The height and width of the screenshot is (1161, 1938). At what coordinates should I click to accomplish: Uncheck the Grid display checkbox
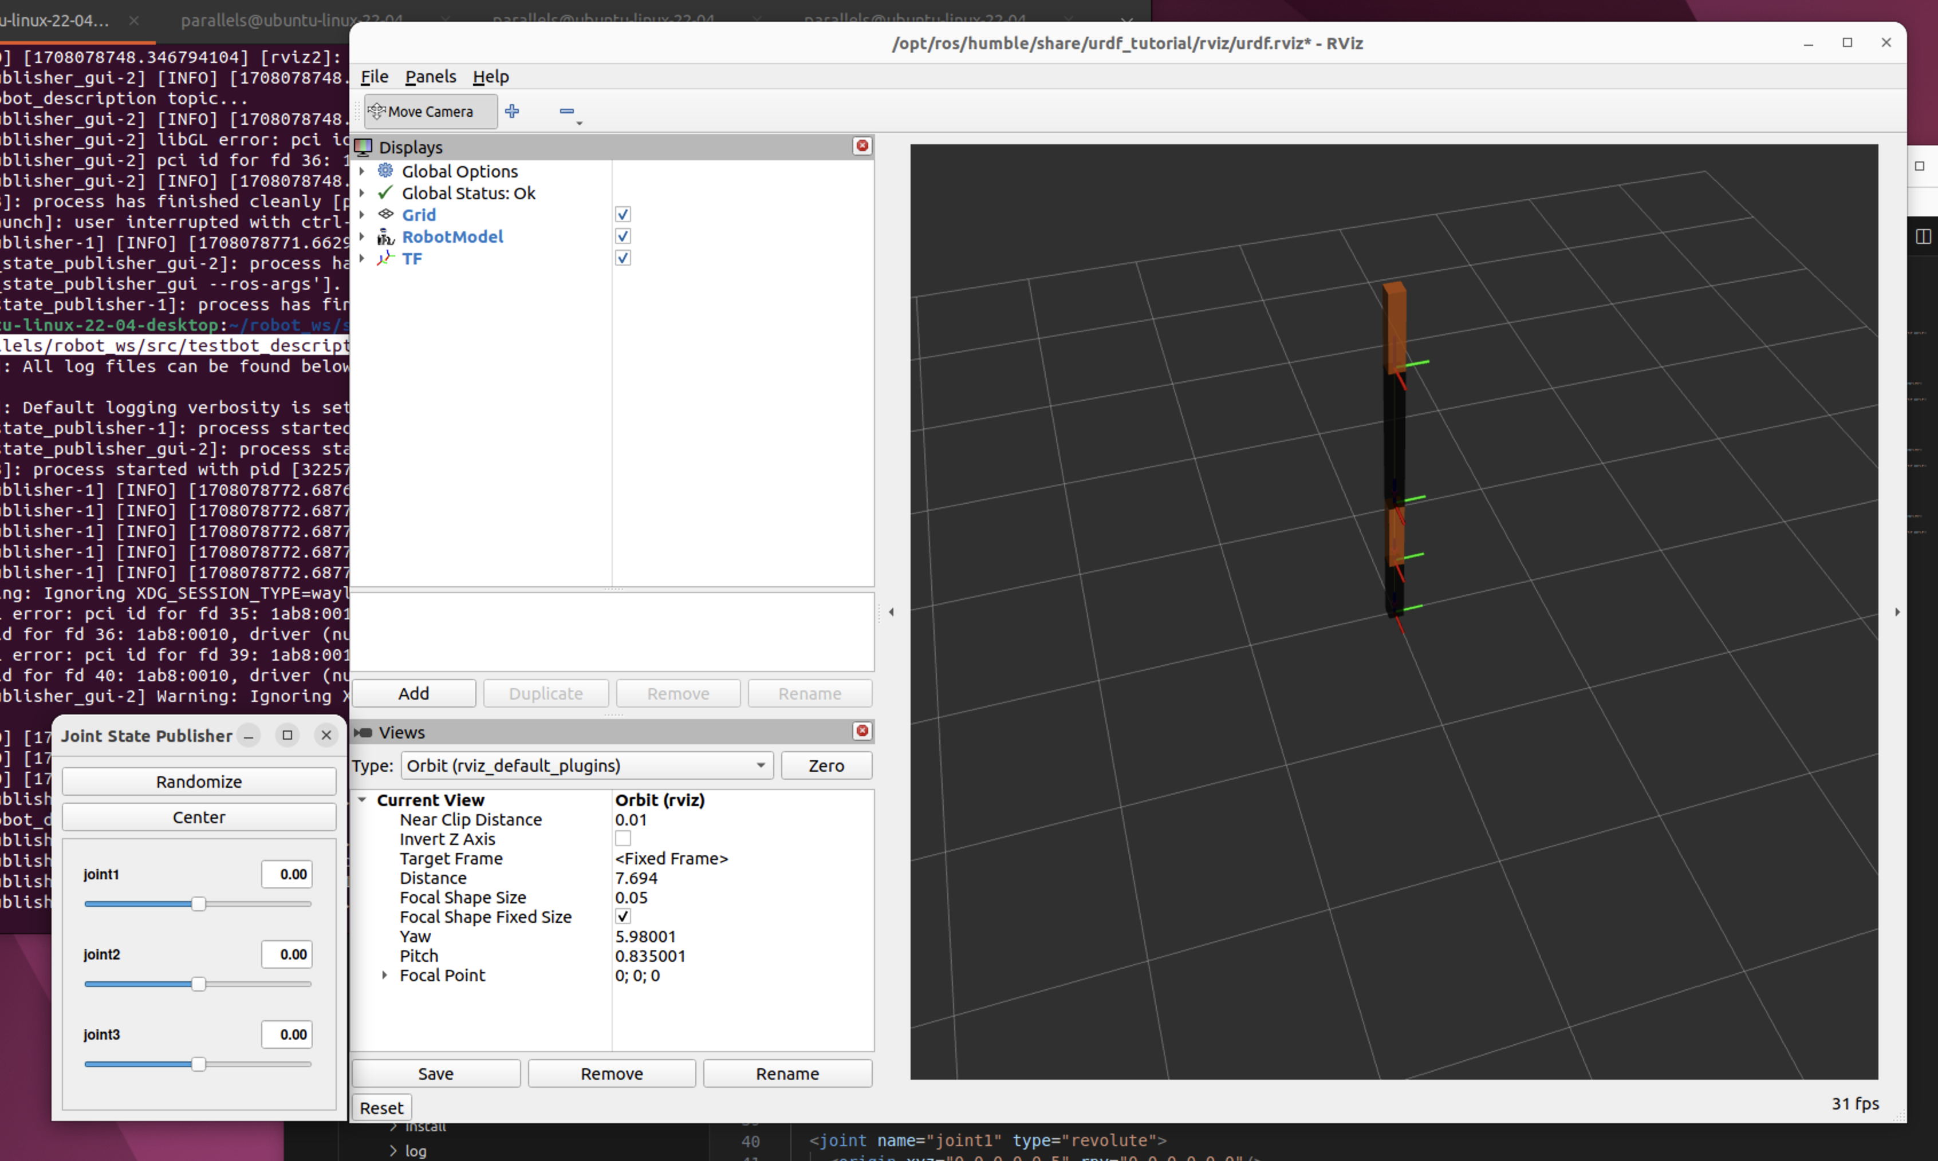tap(623, 214)
